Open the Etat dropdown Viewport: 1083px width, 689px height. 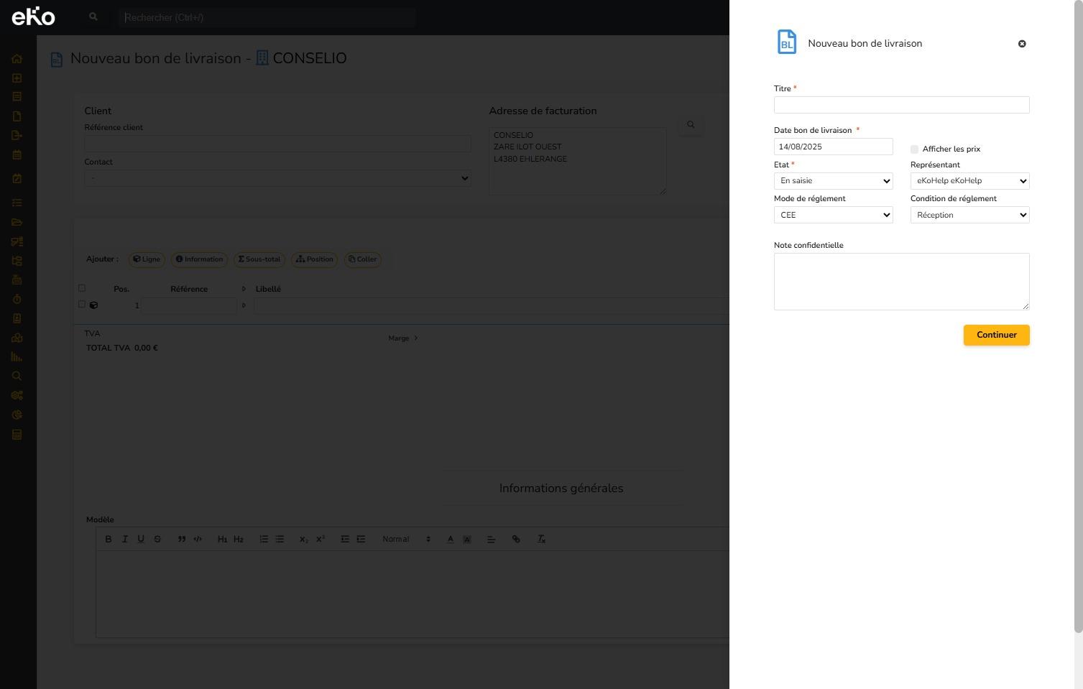[x=833, y=181]
